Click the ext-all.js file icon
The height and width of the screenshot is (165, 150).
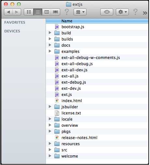point(57,76)
